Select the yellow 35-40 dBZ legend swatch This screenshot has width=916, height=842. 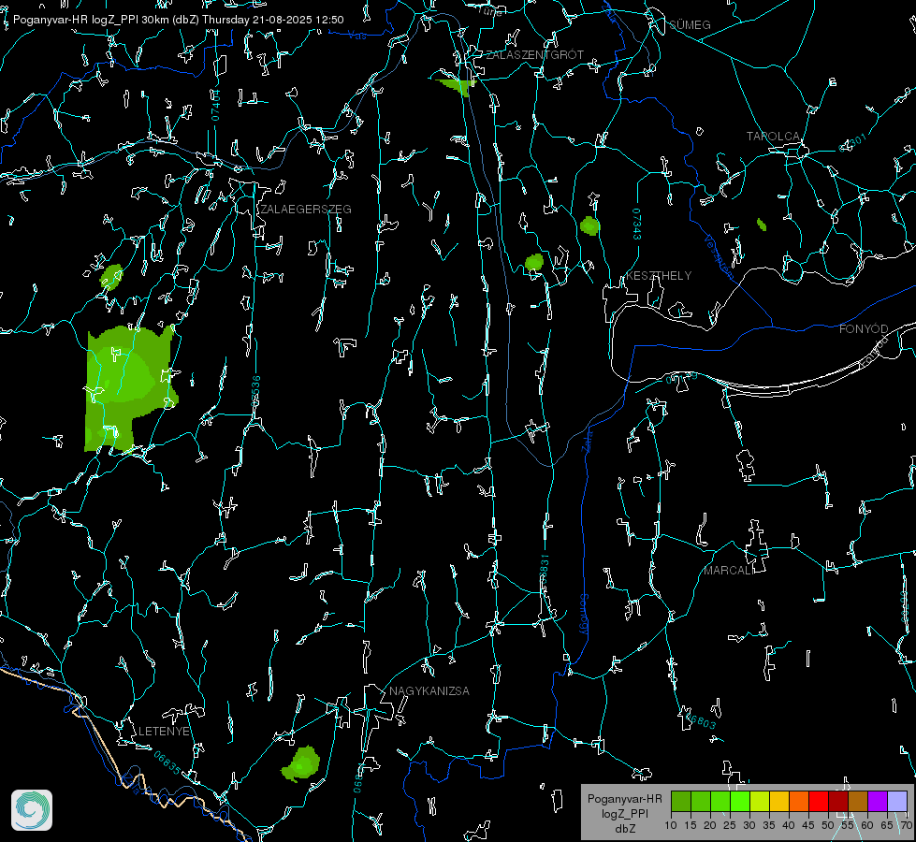click(779, 801)
